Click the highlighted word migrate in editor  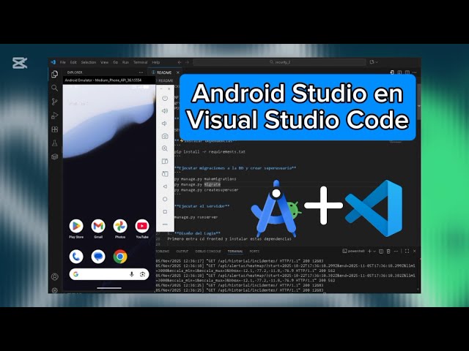click(x=212, y=184)
